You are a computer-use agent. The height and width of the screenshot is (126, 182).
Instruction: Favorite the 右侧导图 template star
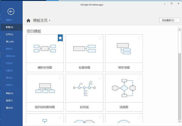click(100, 38)
